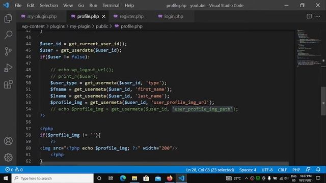Open Mail app from taskbar
Viewport: 326px width, 183px height.
click(x=158, y=178)
